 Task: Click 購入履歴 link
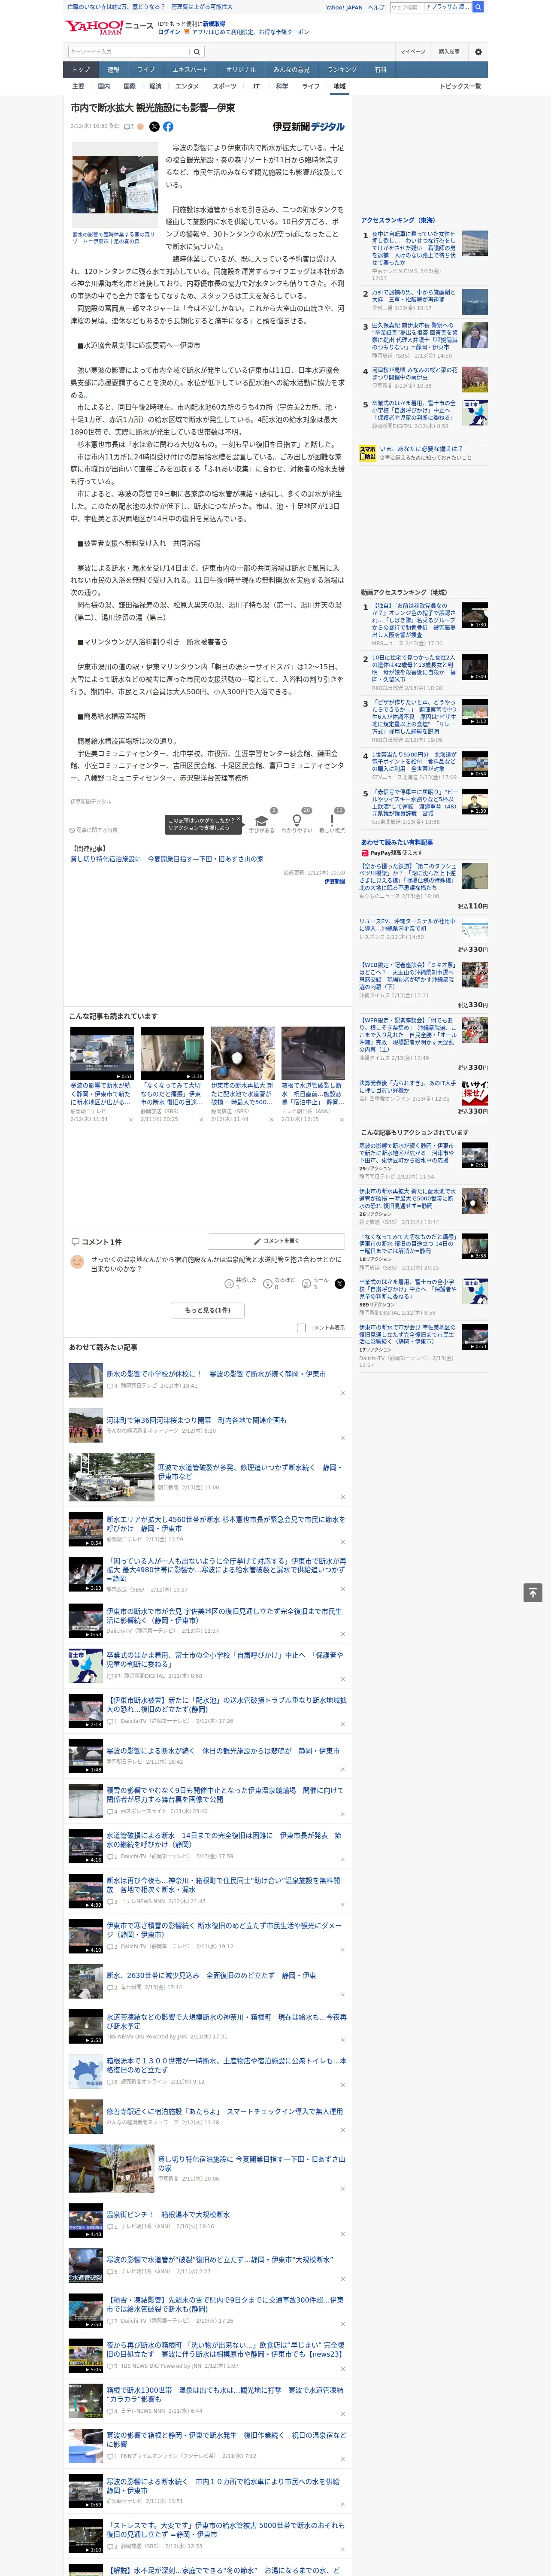(x=449, y=52)
